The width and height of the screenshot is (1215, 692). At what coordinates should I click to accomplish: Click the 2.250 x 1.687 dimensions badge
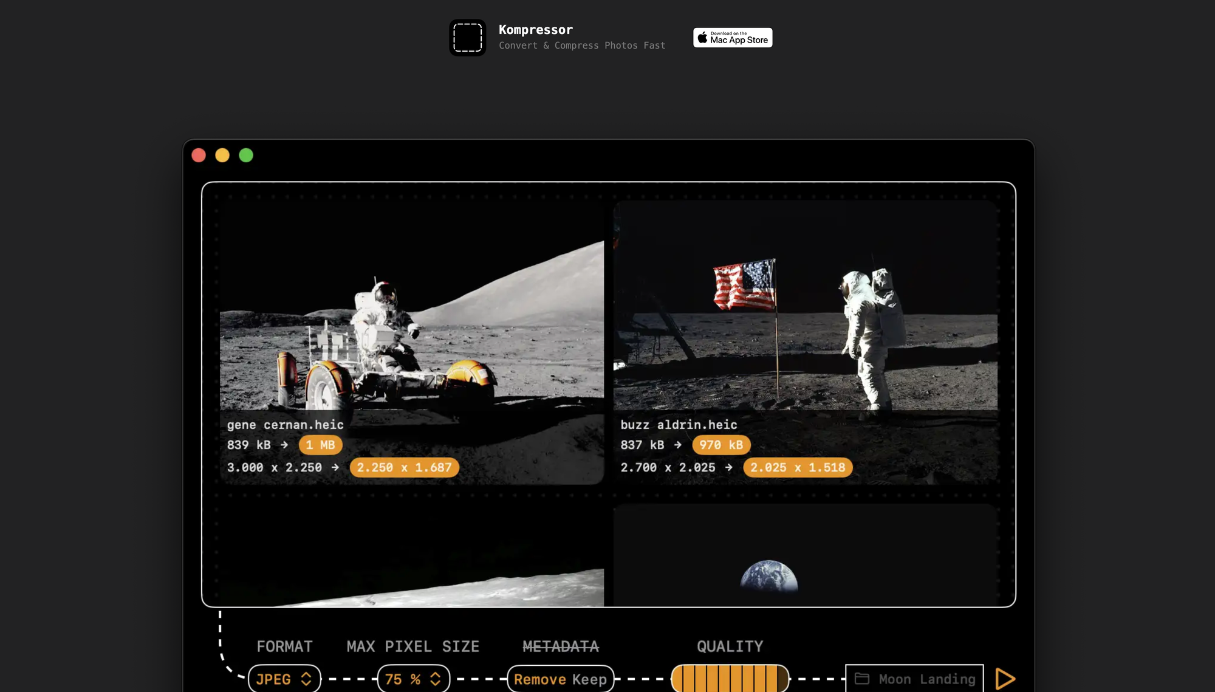(x=404, y=467)
